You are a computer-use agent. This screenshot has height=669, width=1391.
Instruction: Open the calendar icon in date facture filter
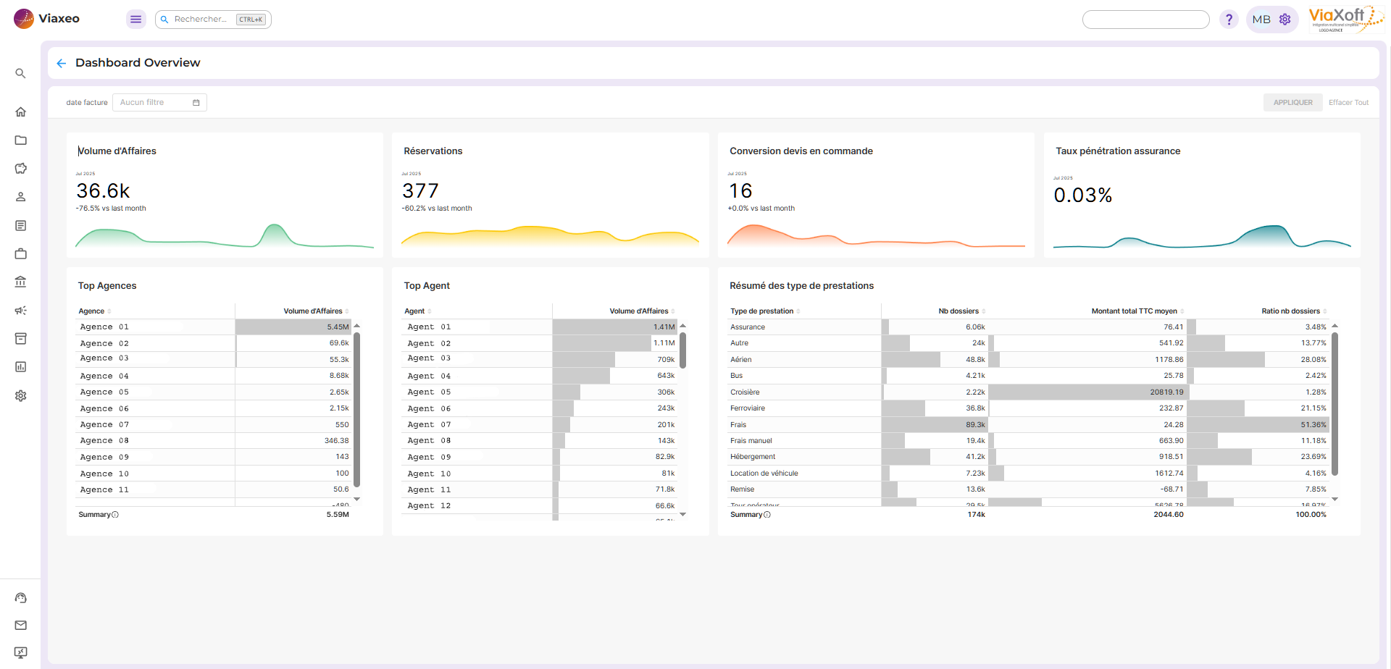pos(196,103)
